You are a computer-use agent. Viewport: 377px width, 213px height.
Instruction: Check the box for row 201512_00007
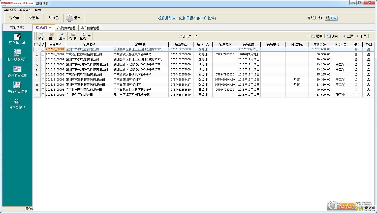43,70
